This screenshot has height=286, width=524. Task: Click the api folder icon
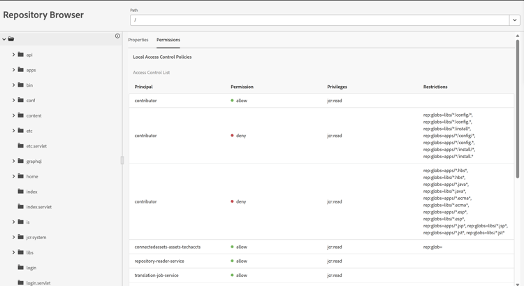pyautogui.click(x=21, y=54)
